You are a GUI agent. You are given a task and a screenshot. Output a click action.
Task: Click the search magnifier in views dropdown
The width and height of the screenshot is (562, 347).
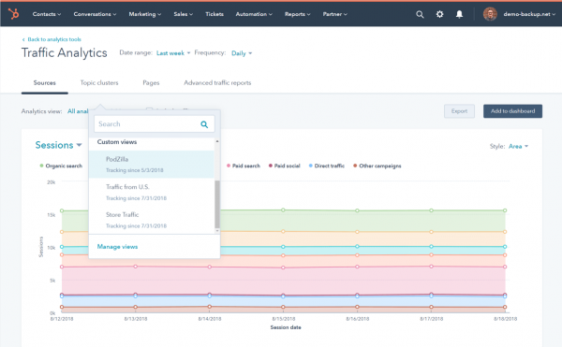click(204, 124)
